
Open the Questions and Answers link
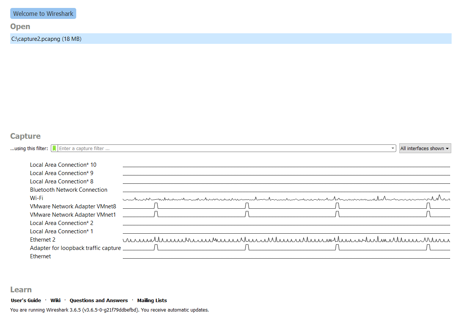pos(99,300)
